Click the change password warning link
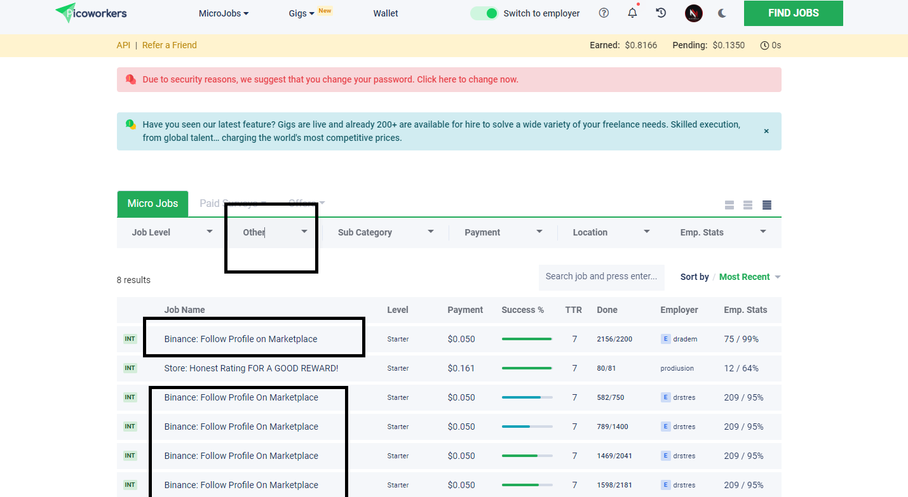Image resolution: width=908 pixels, height=497 pixels. point(330,79)
